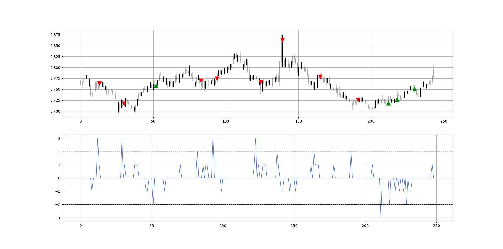
Task: Select the green up-triangle near bar 218
Action: pyautogui.click(x=397, y=99)
